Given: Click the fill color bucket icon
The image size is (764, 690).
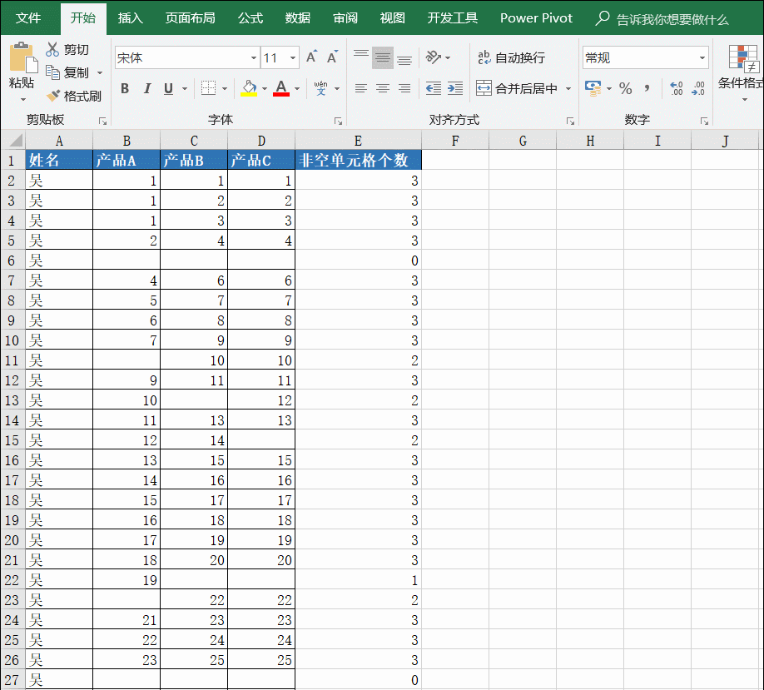Looking at the screenshot, I should (x=249, y=88).
